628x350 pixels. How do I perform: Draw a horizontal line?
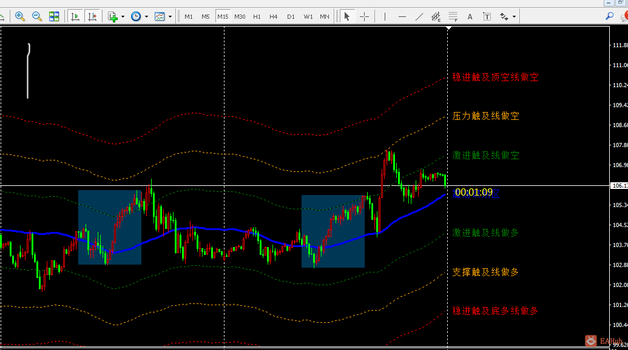tap(402, 16)
